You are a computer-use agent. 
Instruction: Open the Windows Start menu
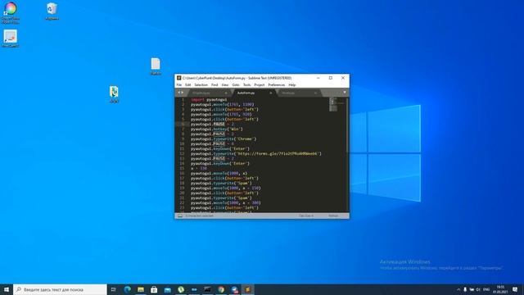[7, 289]
